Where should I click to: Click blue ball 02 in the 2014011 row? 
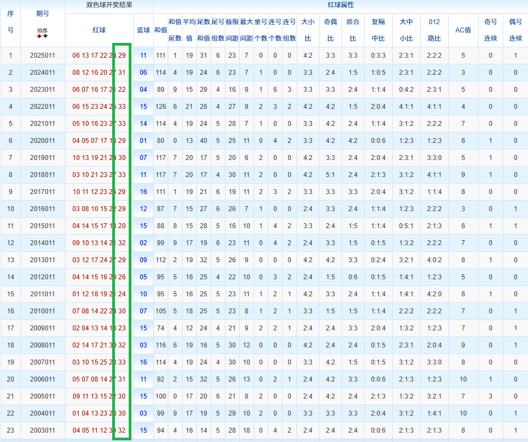pos(144,242)
